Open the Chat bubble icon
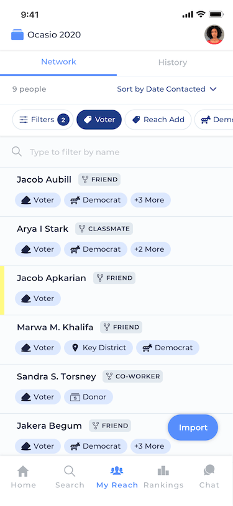The width and height of the screenshot is (233, 506). pyautogui.click(x=209, y=470)
